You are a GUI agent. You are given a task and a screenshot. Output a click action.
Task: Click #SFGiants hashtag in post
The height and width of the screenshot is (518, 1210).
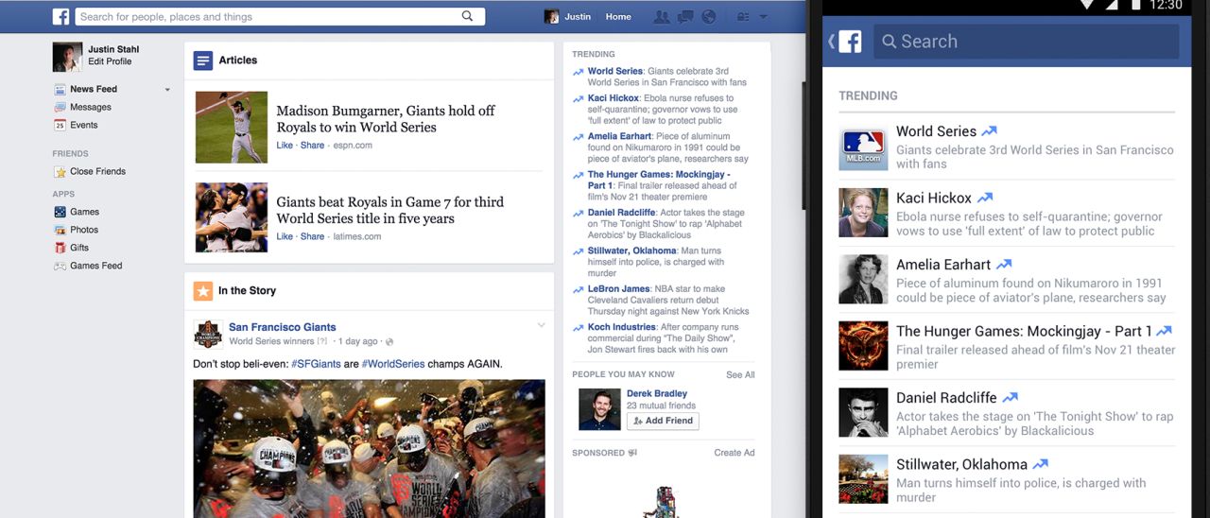click(x=316, y=364)
